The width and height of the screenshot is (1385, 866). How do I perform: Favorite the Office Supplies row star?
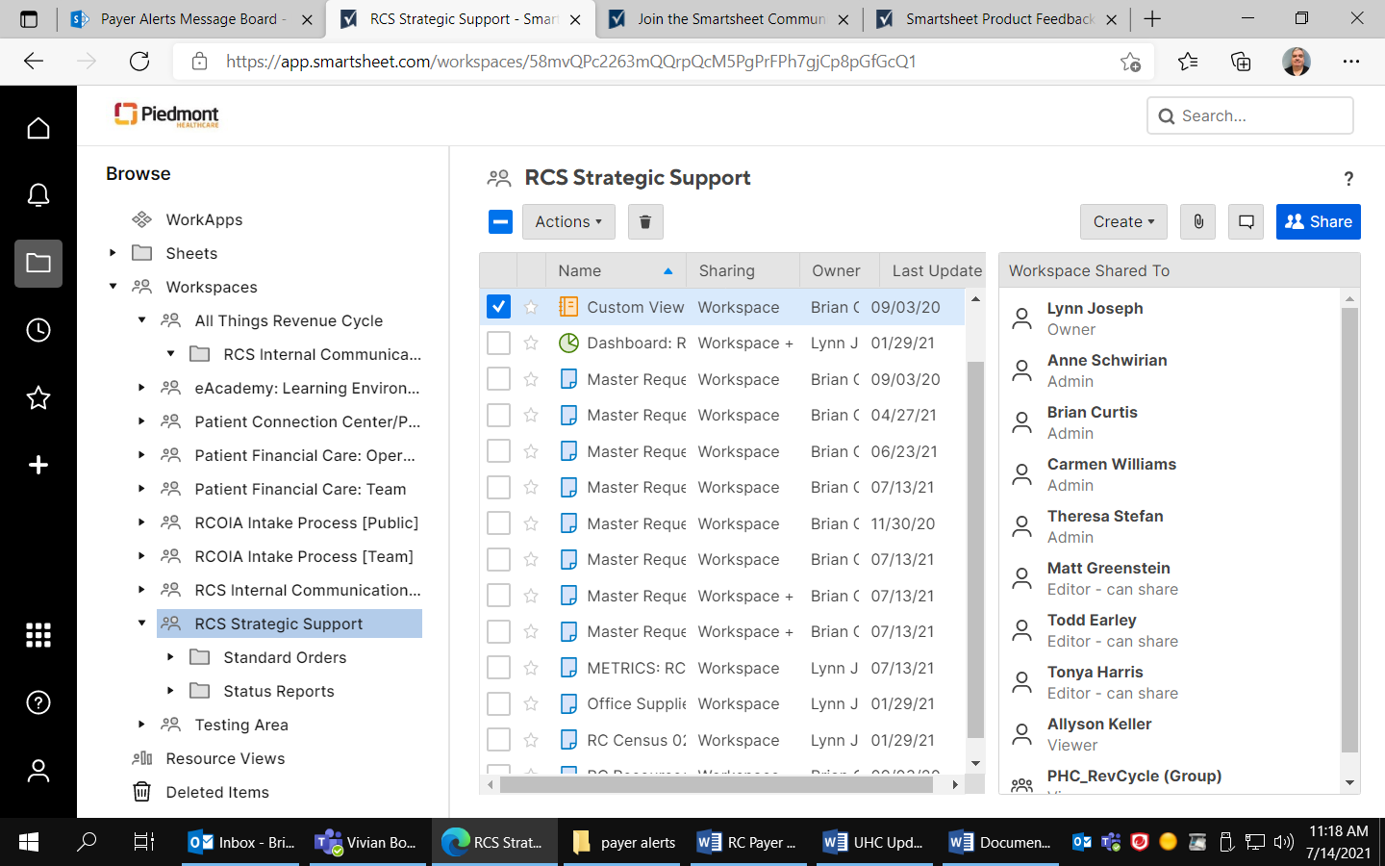coord(531,703)
